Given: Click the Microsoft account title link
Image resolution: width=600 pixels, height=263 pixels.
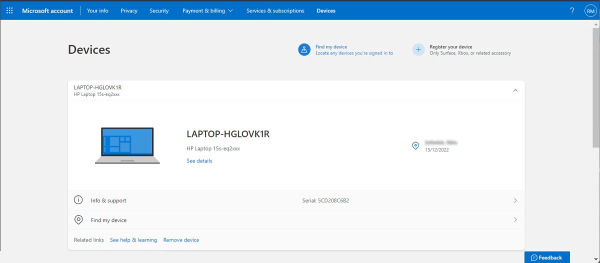Looking at the screenshot, I should [x=47, y=10].
